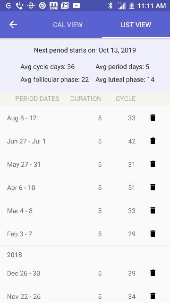Delete the Jun 27 - Jul 1 entry
Image resolution: width=170 pixels, height=303 pixels.
(x=153, y=141)
